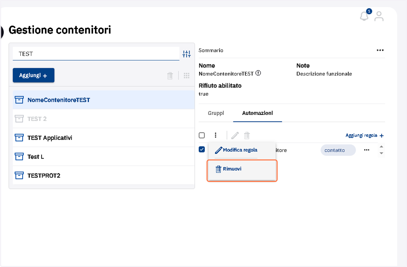Click the Aggiungi regola + link
The image size is (407, 267).
[x=365, y=136]
